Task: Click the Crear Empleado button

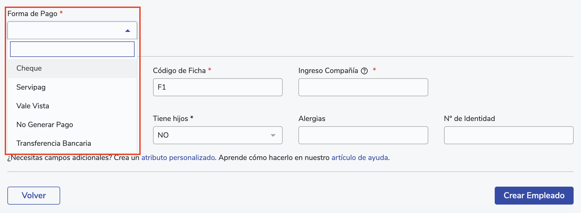Action: (534, 196)
